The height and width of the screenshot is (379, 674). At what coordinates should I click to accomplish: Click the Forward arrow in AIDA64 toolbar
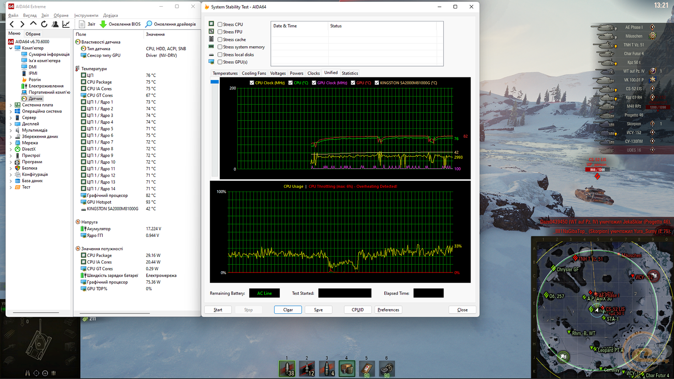point(22,24)
